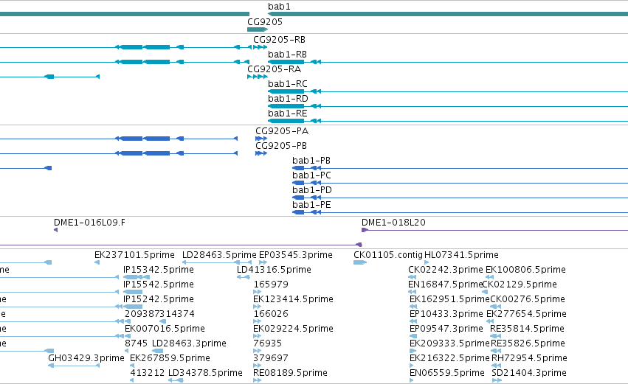The width and height of the screenshot is (628, 384).
Task: Select the CG9205-RB transcript label
Action: click(x=279, y=40)
